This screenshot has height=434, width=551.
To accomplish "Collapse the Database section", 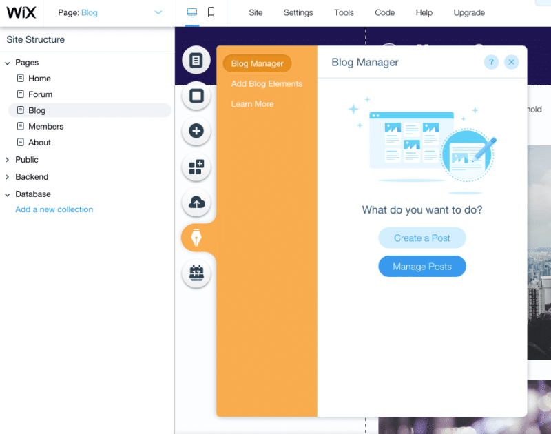I will (x=8, y=194).
